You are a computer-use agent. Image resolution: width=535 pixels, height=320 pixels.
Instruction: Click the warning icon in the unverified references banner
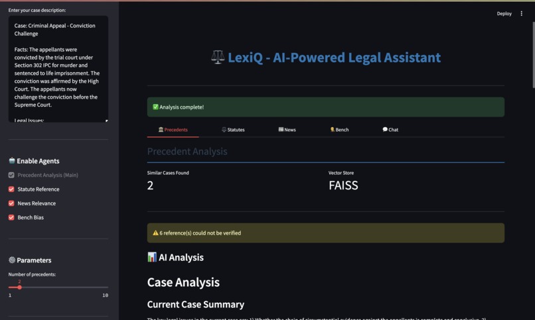[155, 233]
